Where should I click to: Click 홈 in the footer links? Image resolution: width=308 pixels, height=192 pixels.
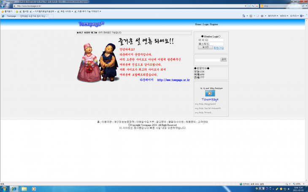98,122
